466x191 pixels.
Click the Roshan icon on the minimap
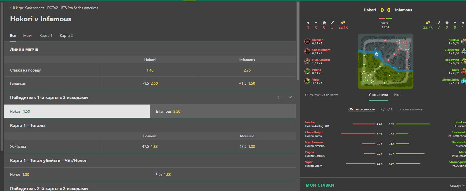[x=376, y=54]
